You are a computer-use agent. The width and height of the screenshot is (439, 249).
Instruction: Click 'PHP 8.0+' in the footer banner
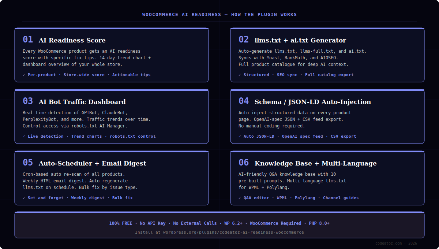(x=319, y=223)
